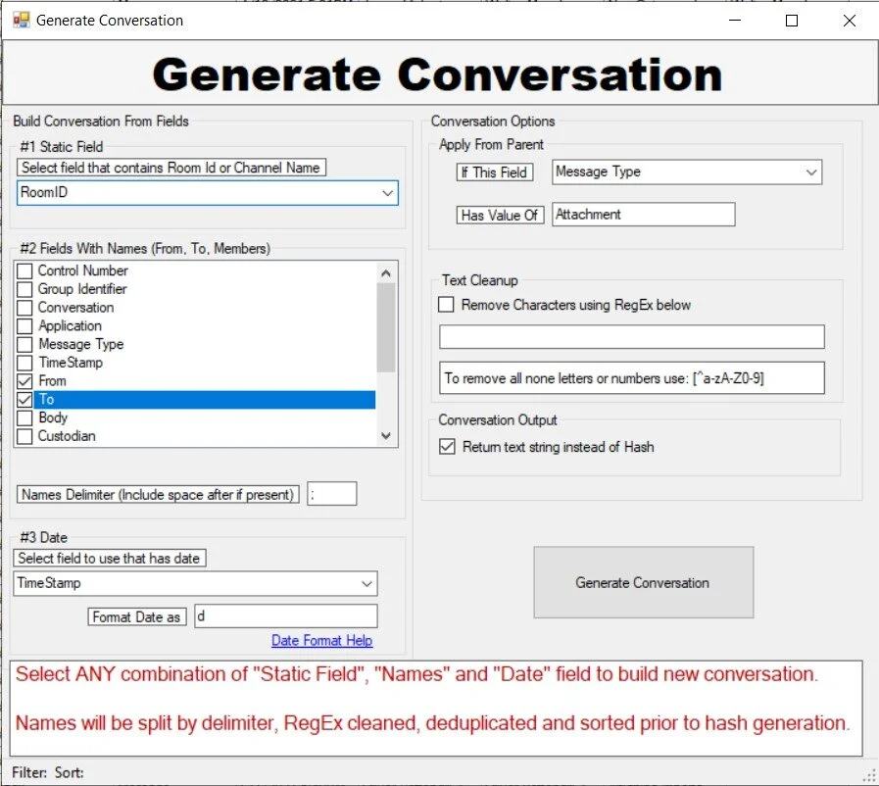This screenshot has width=879, height=786.
Task: Click the scrollbar down arrow on the fields list
Action: tap(386, 434)
